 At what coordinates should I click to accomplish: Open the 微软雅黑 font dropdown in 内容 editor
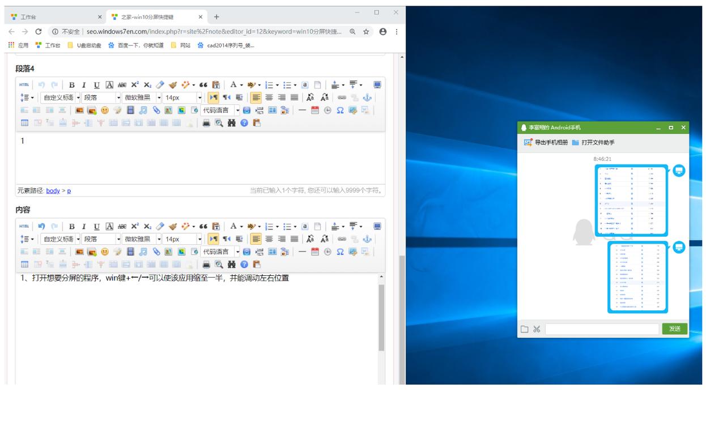click(x=142, y=239)
